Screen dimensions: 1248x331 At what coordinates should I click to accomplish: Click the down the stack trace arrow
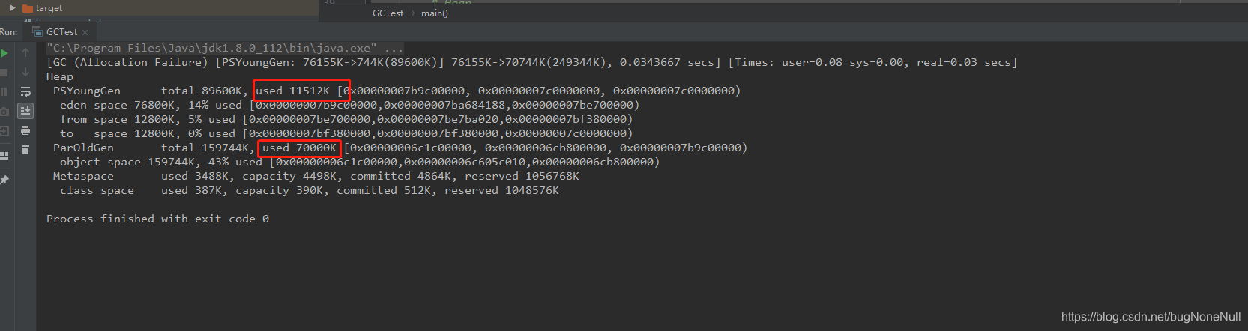coord(25,72)
